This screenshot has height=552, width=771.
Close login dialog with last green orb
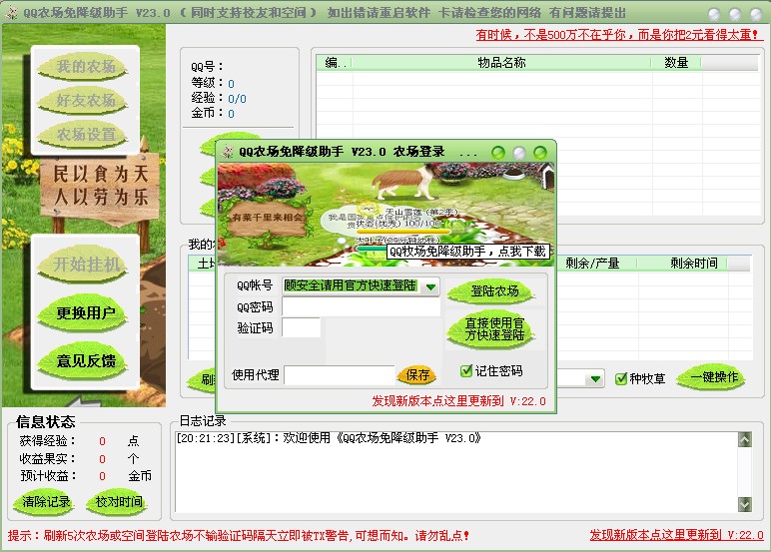pos(540,153)
